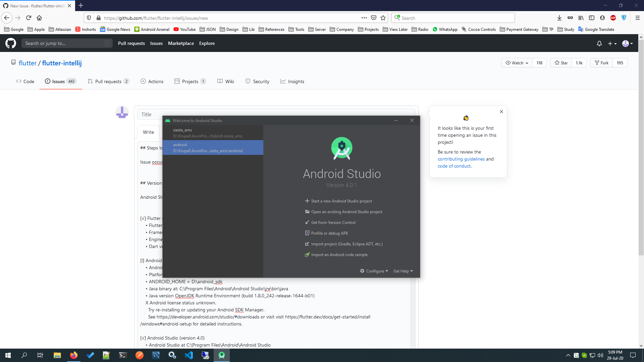Click the Adblock Plus extension icon
Viewport: 644px width, 362px height.
coord(613,18)
